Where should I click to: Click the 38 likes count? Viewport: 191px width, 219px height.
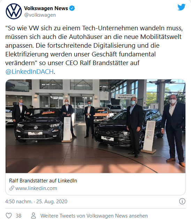coord(18,216)
